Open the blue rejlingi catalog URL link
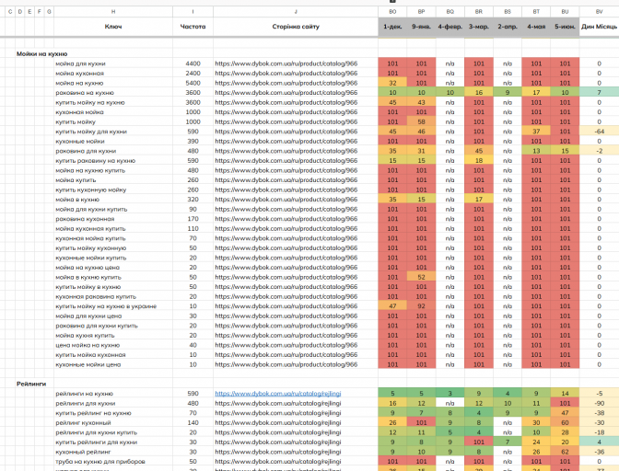 click(x=278, y=394)
